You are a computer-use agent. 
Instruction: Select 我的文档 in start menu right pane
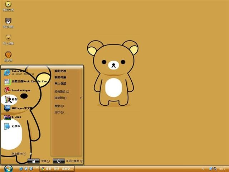point(60,71)
